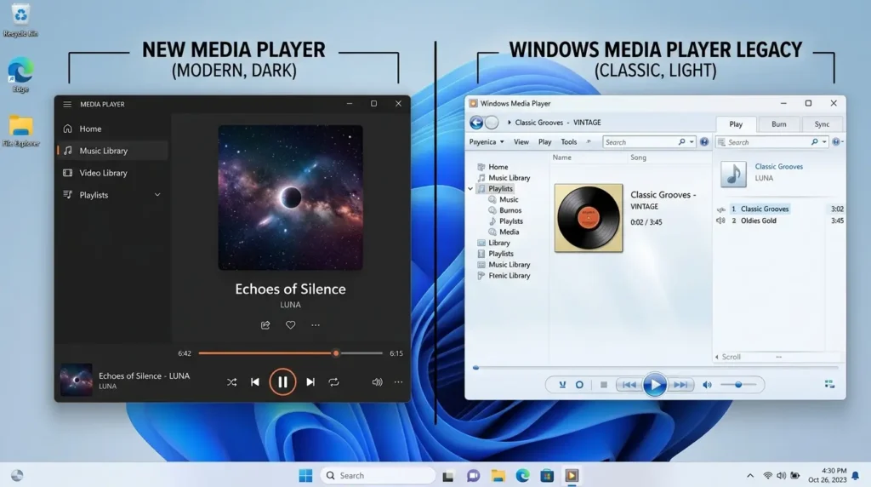Select track 2 Oldies Gold
This screenshot has height=487, width=871.
tap(780, 221)
